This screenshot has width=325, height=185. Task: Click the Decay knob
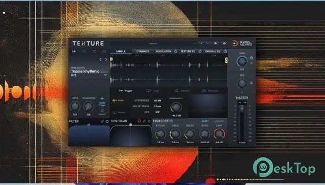pos(190,134)
